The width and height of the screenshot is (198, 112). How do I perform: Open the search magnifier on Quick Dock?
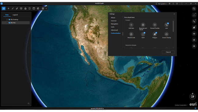(194, 9)
